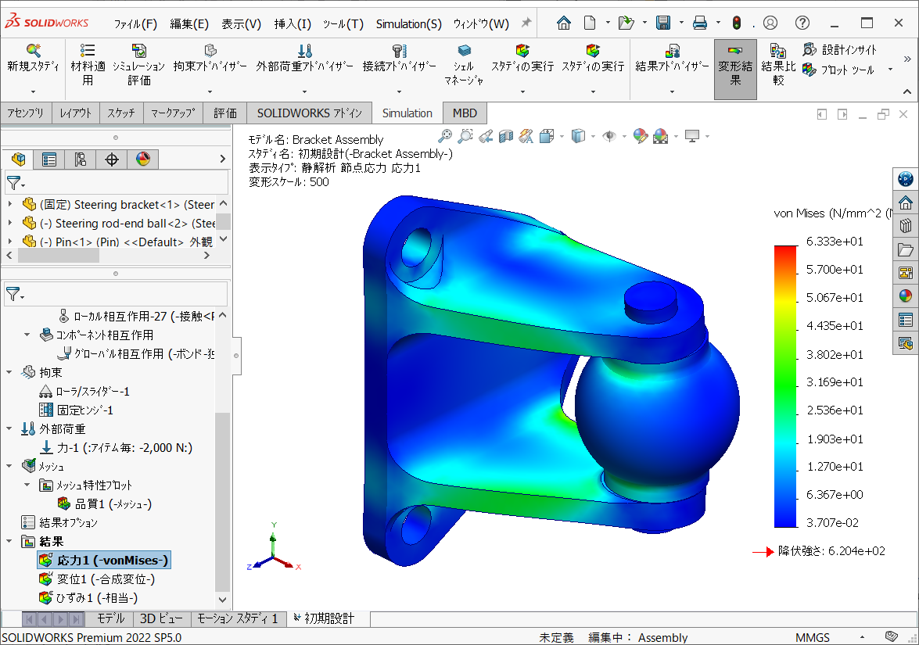The image size is (919, 645).
Task: Click the View Orientation cube toggle
Action: (x=547, y=135)
